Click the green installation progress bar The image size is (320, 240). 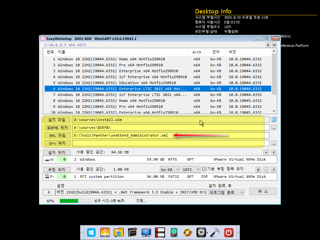tap(75, 201)
